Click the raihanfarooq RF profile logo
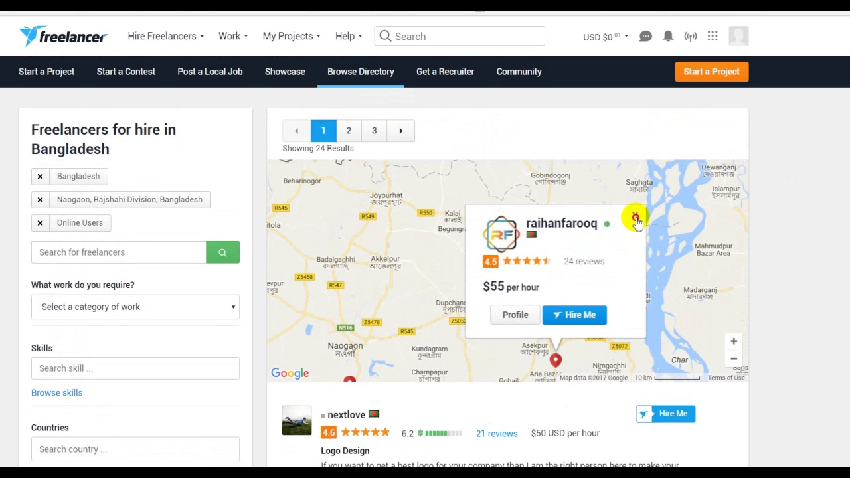The image size is (850, 478). [502, 234]
